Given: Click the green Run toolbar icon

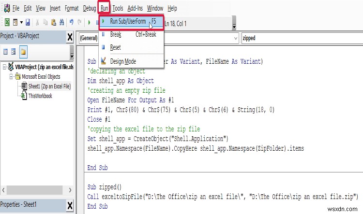Looking at the screenshot, I should click(x=89, y=22).
